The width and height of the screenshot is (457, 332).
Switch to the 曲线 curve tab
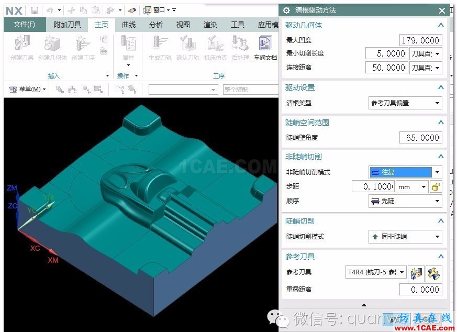coord(129,25)
